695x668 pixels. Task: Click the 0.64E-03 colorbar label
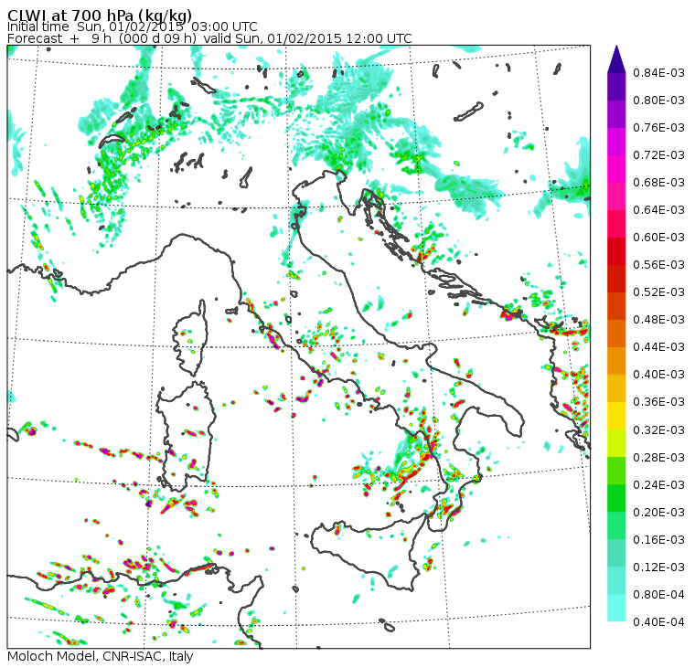point(658,210)
